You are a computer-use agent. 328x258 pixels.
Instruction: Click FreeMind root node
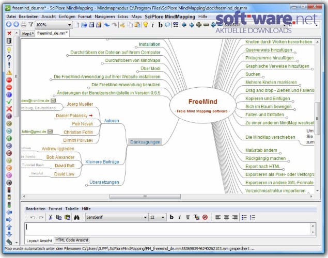tap(202, 105)
